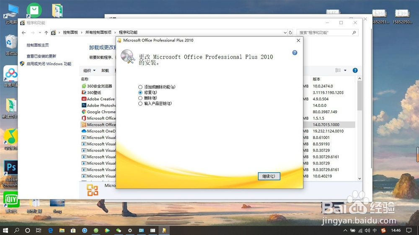
Task: Open the notification action center
Action: click(409, 230)
